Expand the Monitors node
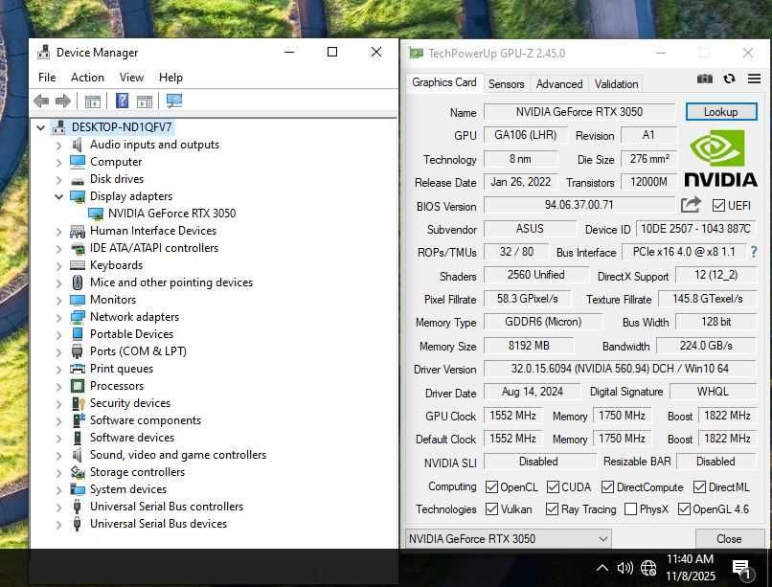 point(59,300)
